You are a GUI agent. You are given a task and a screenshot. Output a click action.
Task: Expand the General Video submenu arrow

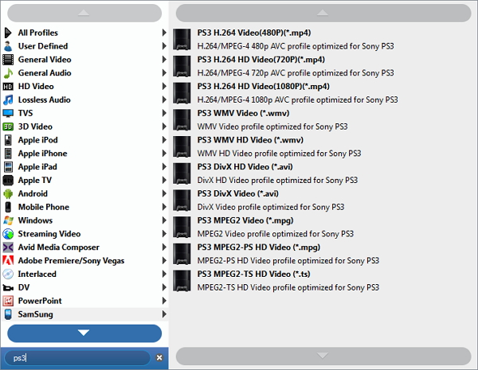point(164,60)
